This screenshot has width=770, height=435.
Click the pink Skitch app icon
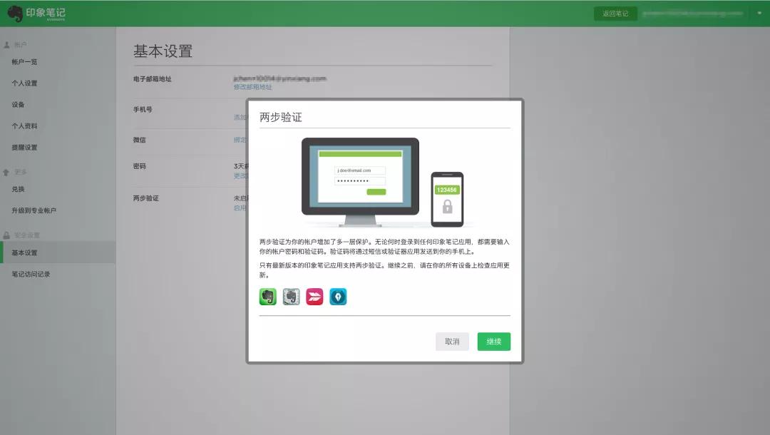click(314, 297)
